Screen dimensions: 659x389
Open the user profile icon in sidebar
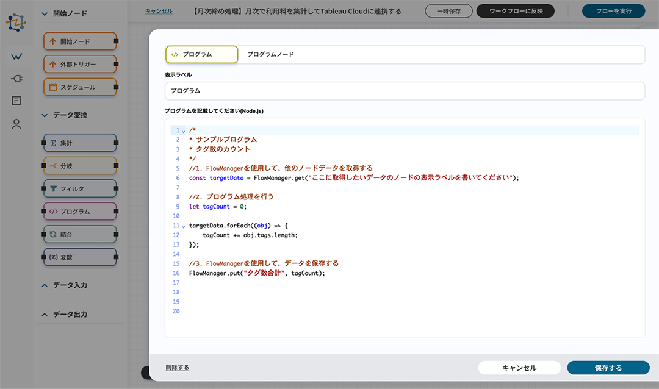(x=16, y=124)
